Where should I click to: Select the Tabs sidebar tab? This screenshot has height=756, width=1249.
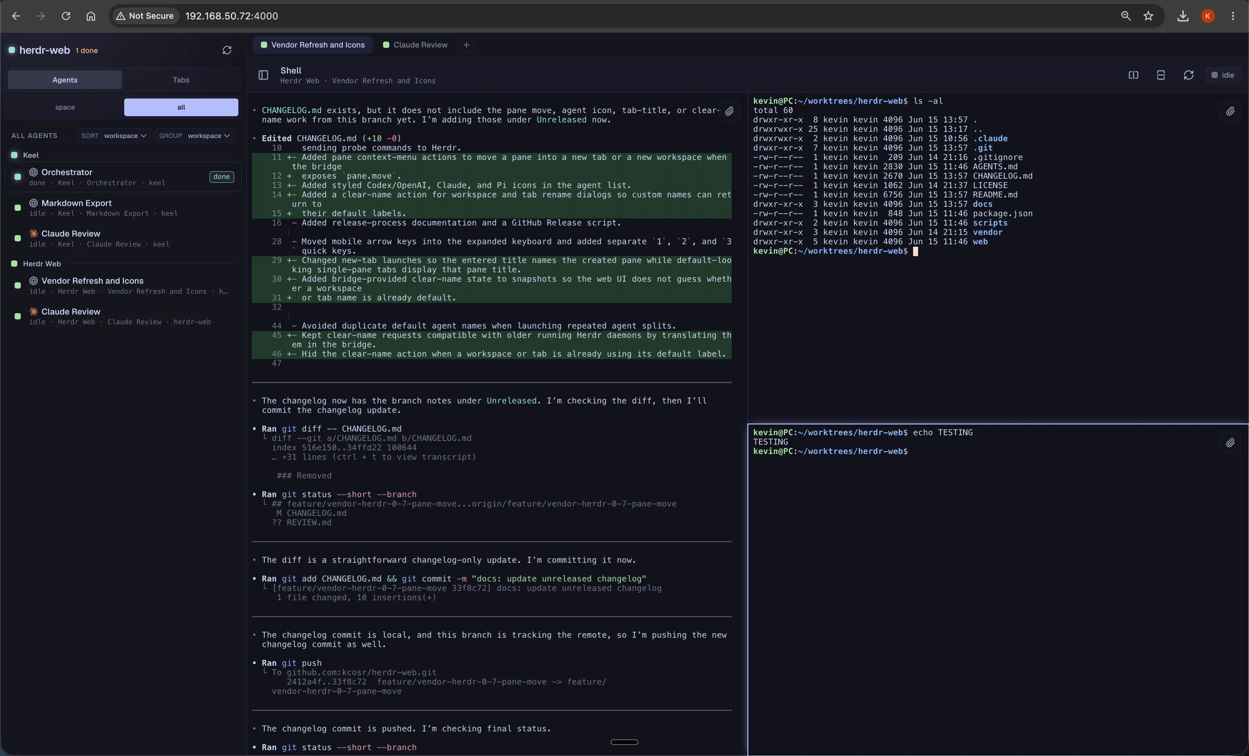[x=181, y=79]
